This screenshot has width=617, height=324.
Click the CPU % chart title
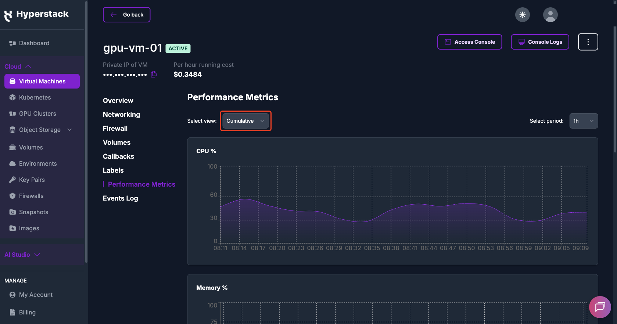206,151
